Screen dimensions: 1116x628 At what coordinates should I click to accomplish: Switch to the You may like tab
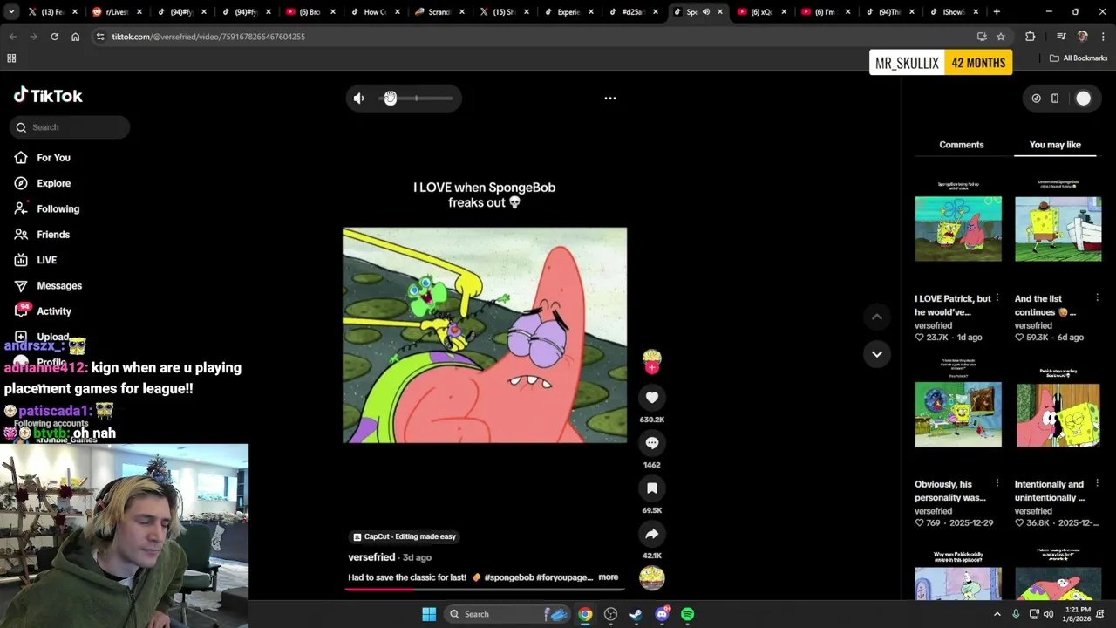(1055, 145)
